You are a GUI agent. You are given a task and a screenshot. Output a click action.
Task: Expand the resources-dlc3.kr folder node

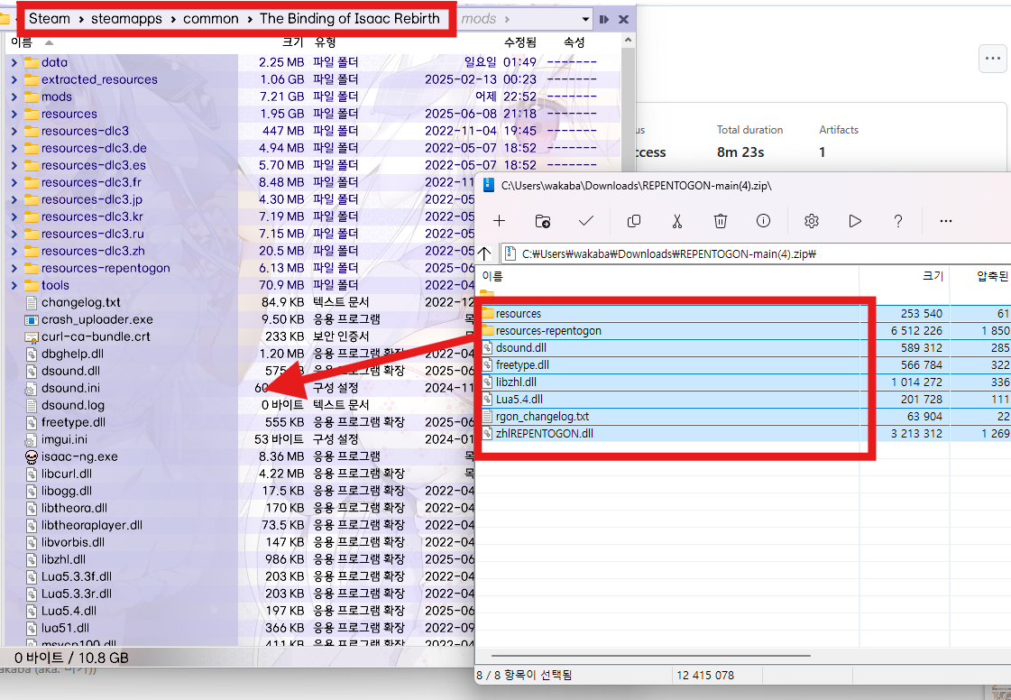point(14,216)
